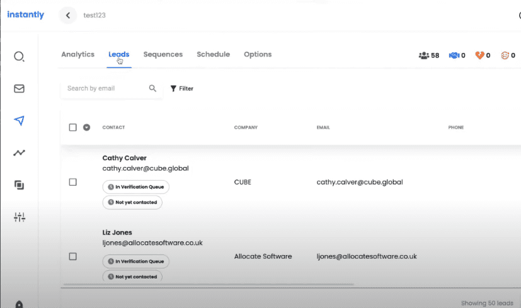Click the magnifier icon in the search field
Viewport: 521px width, 308px height.
pyautogui.click(x=152, y=88)
